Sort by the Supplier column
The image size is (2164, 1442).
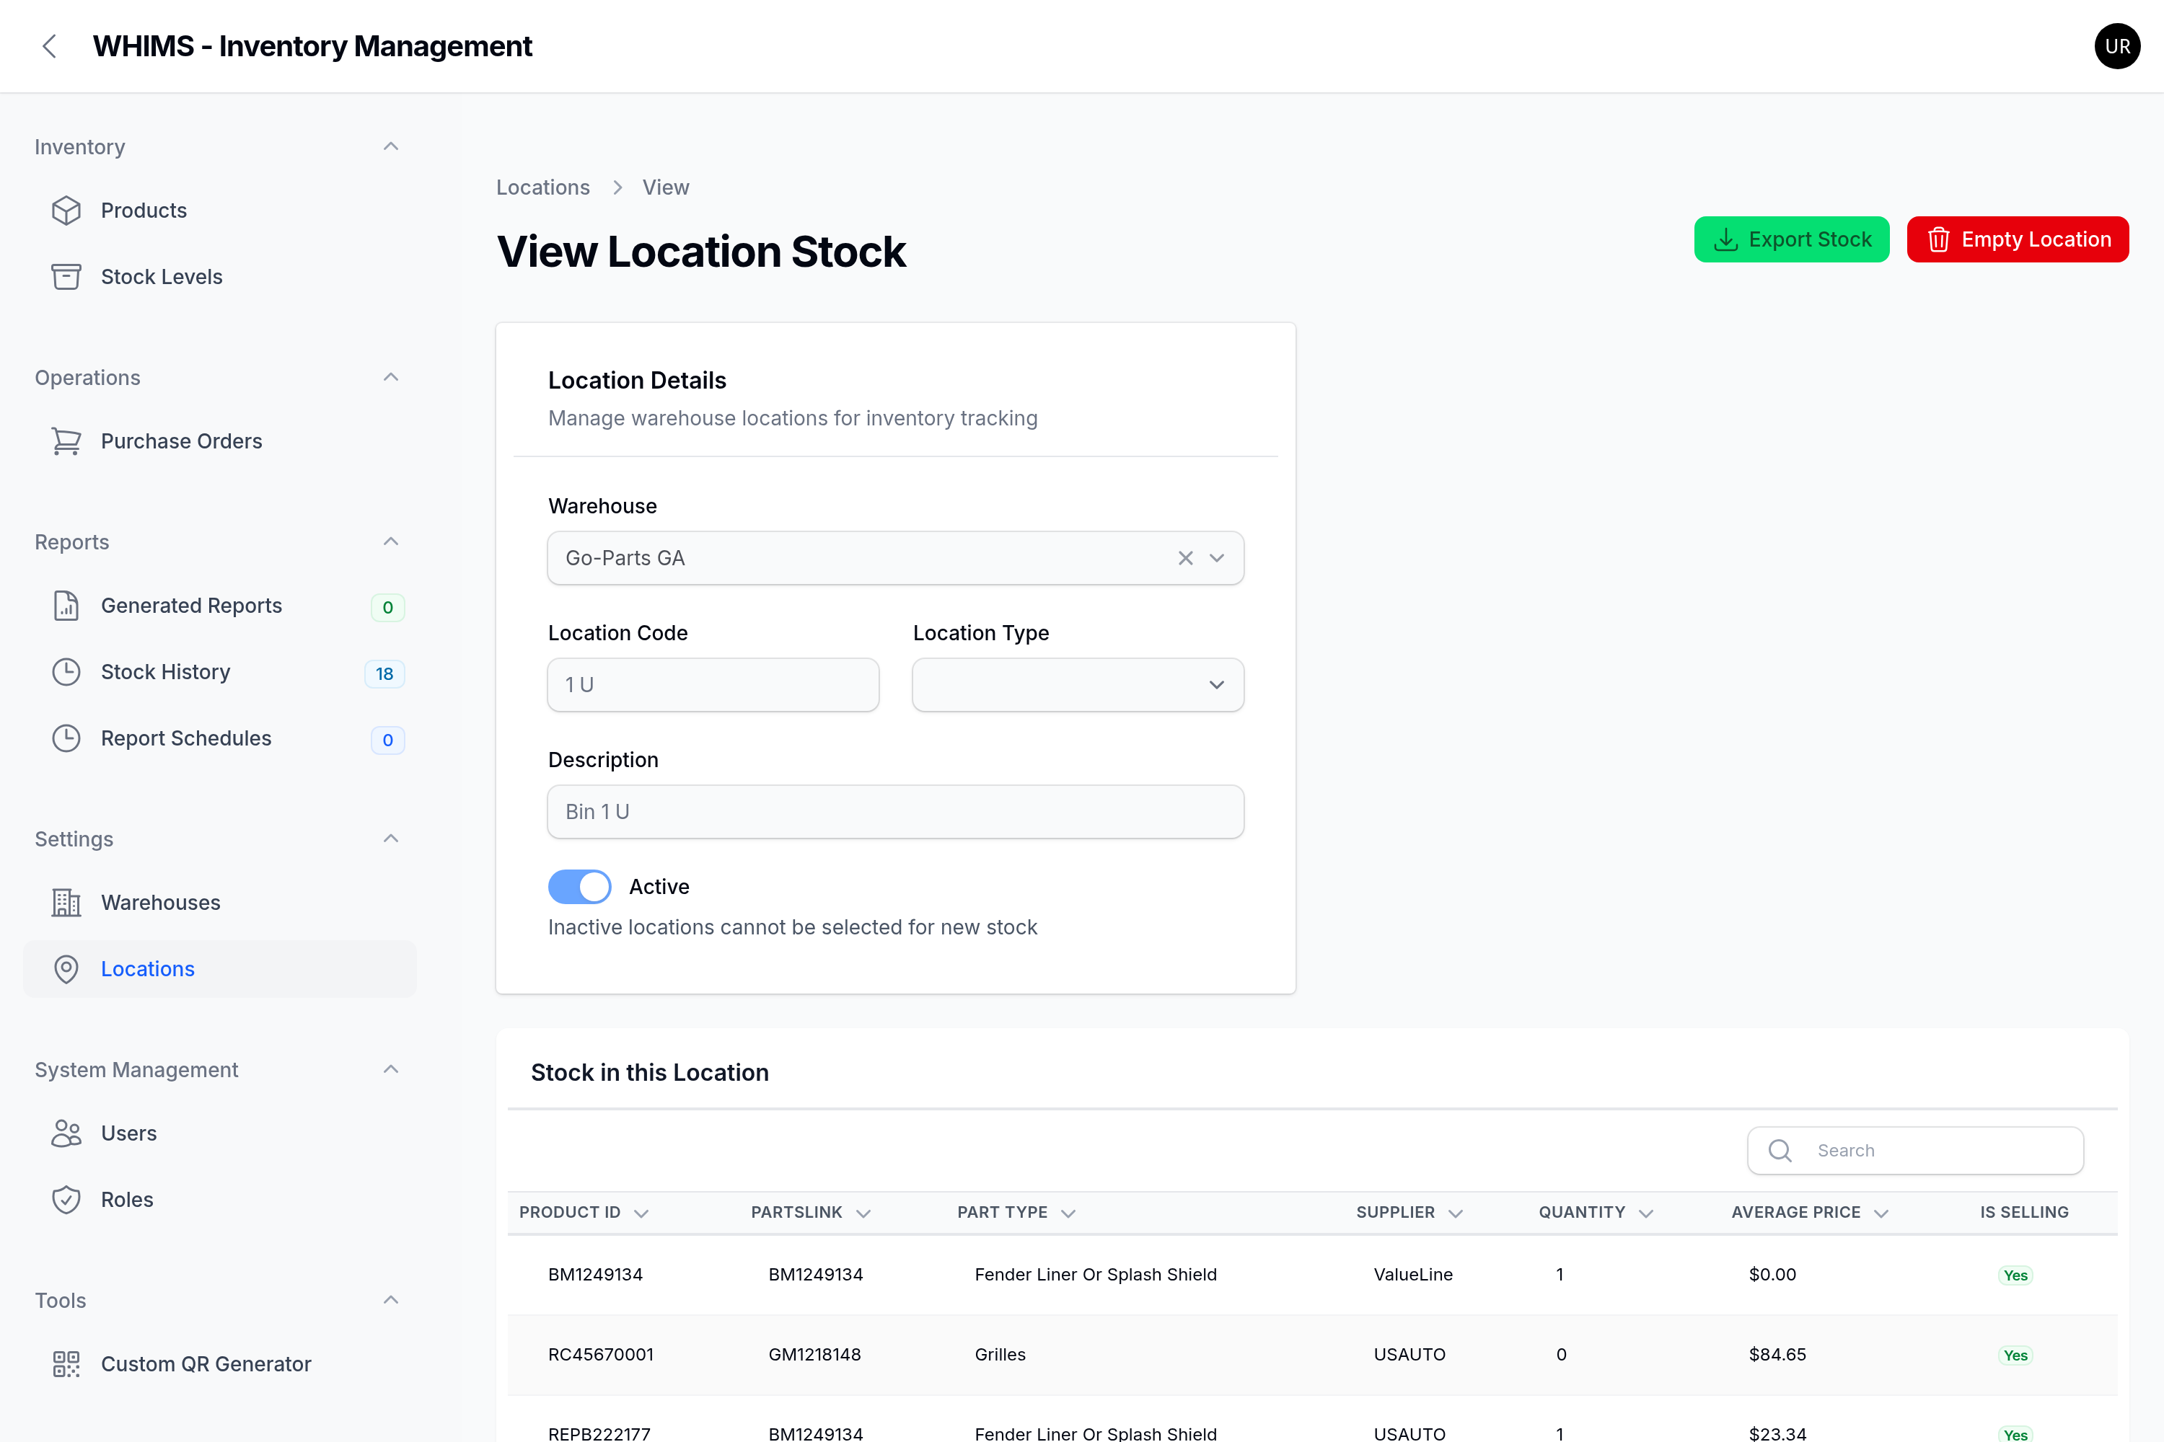[1409, 1212]
